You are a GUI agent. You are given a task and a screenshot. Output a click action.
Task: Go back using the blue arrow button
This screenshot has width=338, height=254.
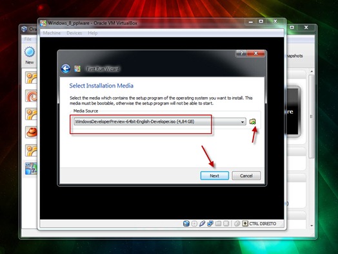pos(66,69)
